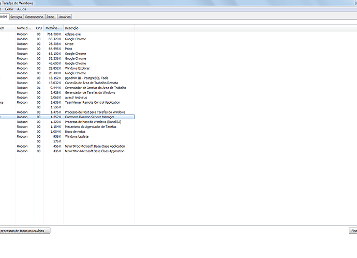Select Conexão de Área de Trabalho Remota row
Screen dimensions: 357x258
pyautogui.click(x=67, y=83)
